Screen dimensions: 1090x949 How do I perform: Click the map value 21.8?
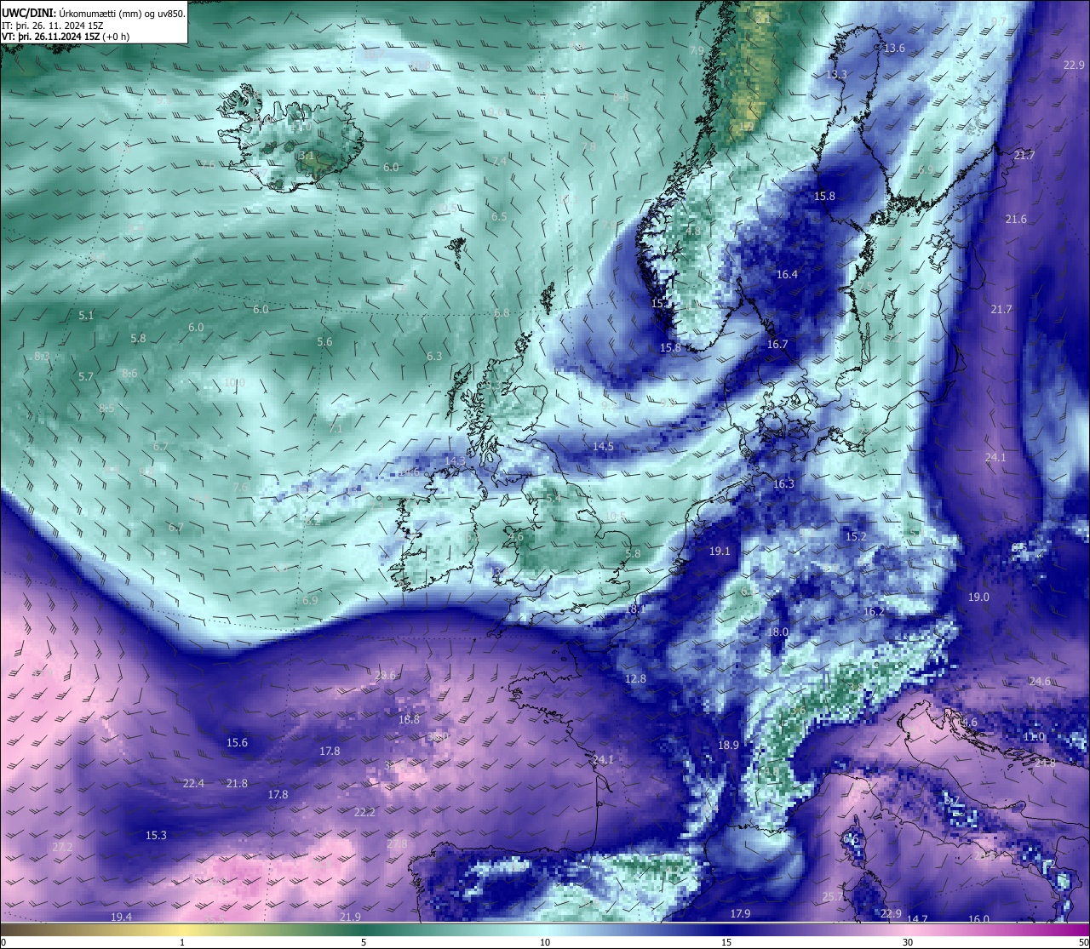(x=237, y=784)
